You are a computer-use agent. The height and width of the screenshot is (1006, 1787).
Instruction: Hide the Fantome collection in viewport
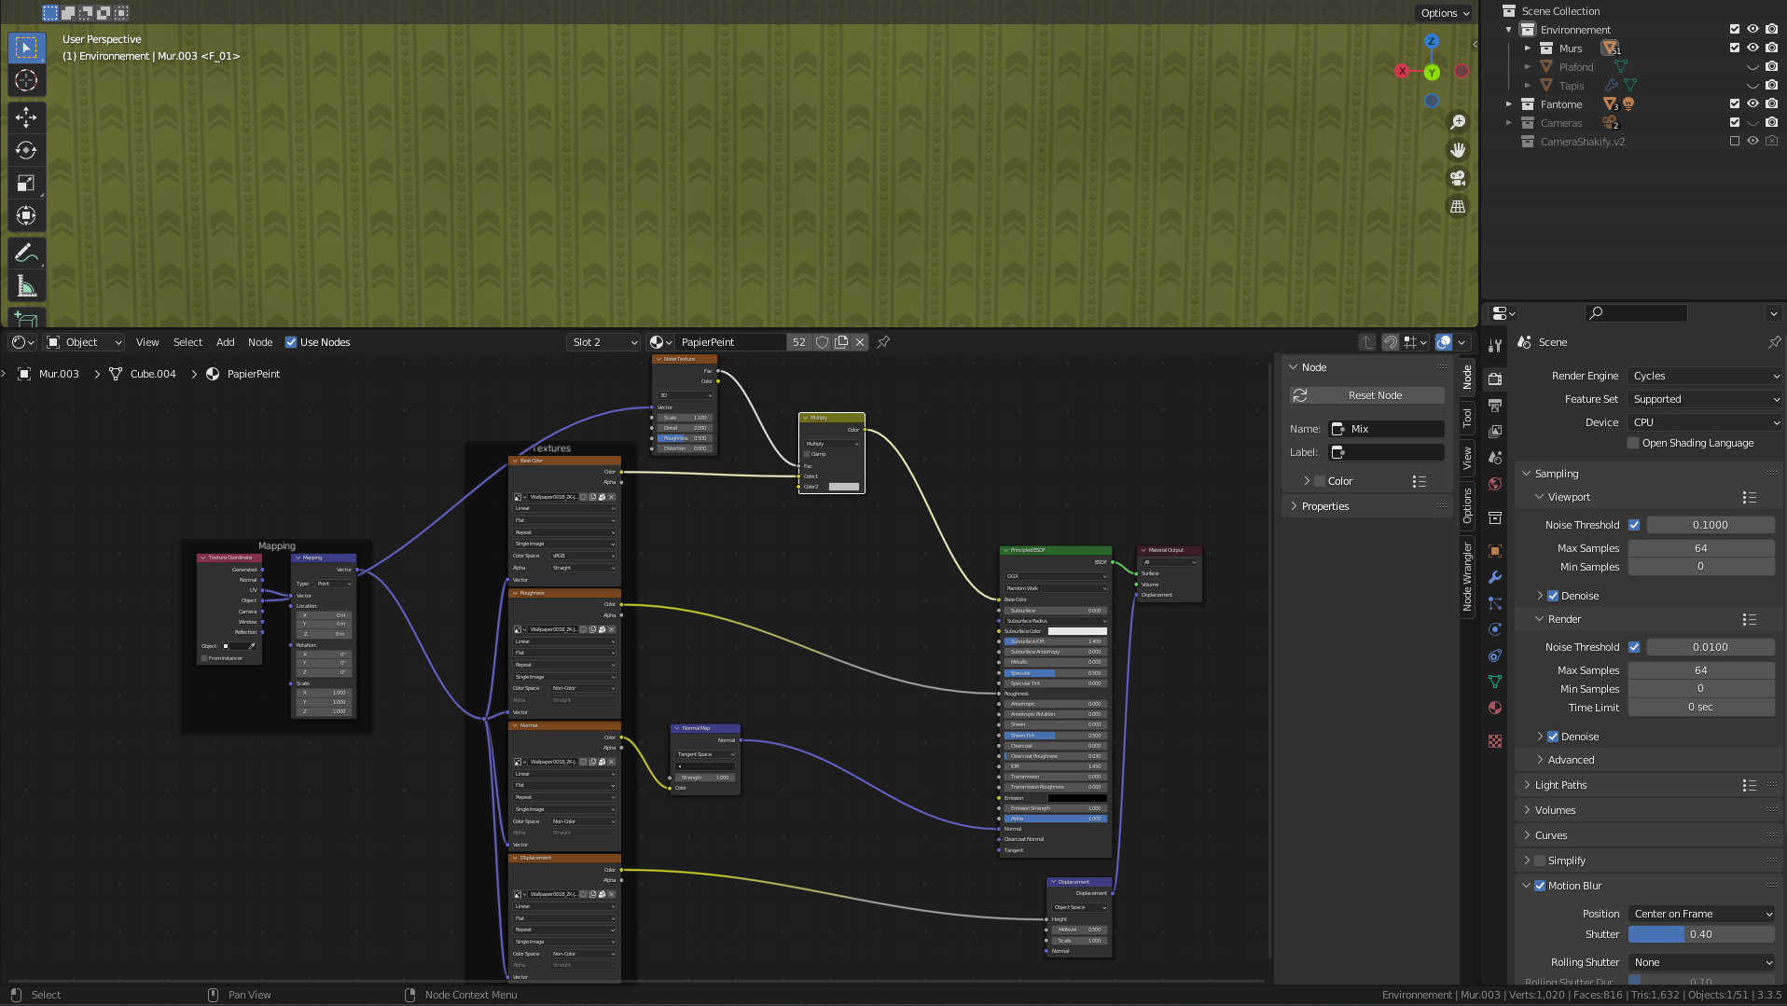(x=1752, y=104)
